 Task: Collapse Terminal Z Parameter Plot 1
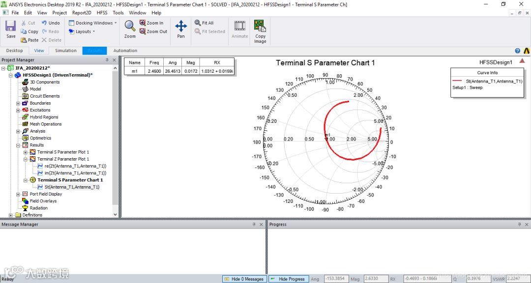tap(26, 159)
